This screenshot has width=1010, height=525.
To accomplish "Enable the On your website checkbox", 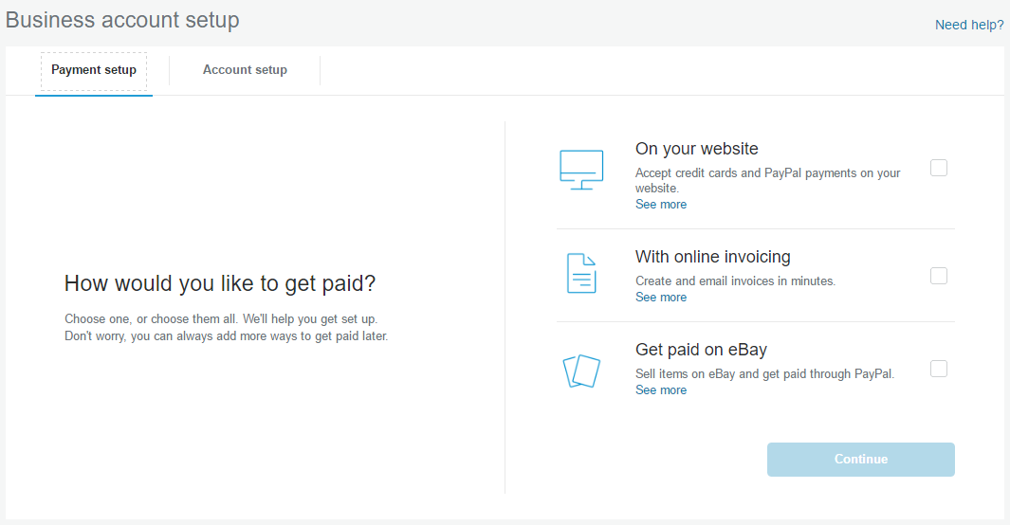I will (939, 168).
